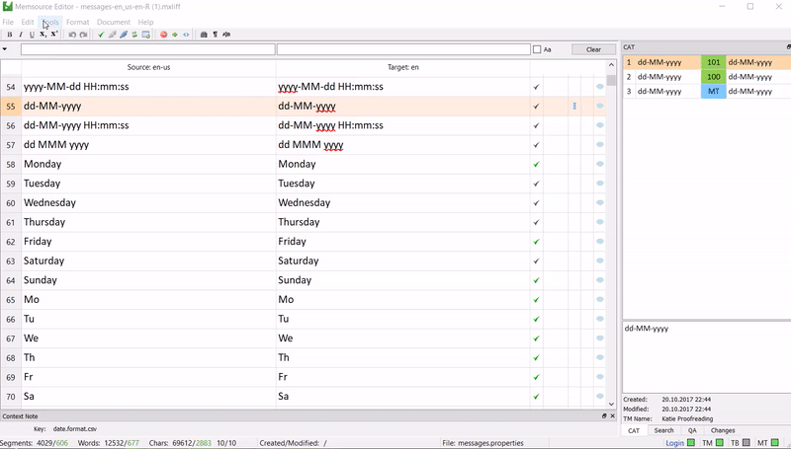The height and width of the screenshot is (449, 791).
Task: Apply underline formatting from toolbar
Action: (32, 35)
